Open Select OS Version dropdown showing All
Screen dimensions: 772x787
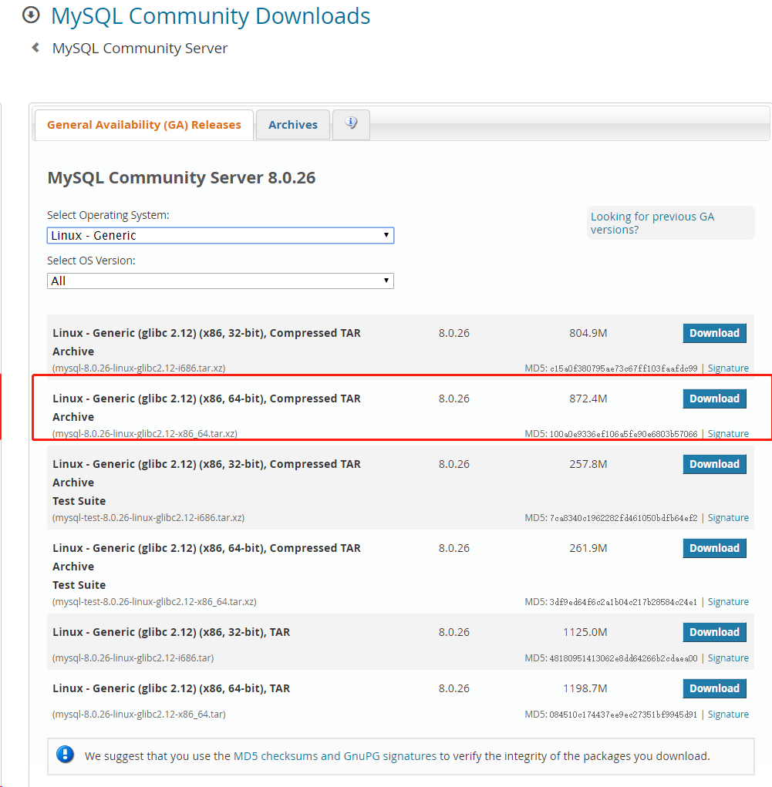[221, 281]
